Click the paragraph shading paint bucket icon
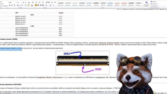 click(x=50, y=5)
